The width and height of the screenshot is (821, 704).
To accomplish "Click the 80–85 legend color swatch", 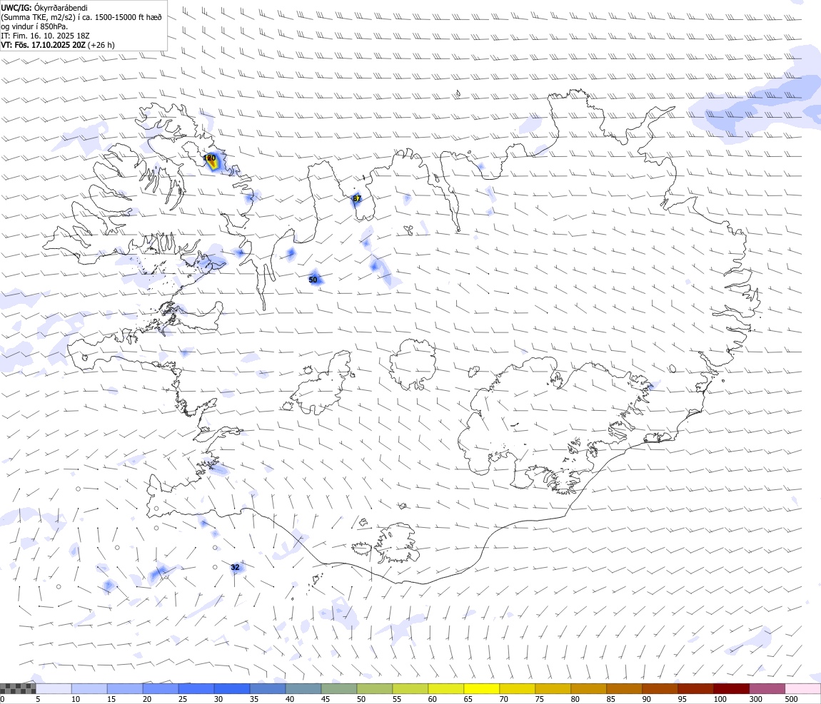I will pos(589,688).
